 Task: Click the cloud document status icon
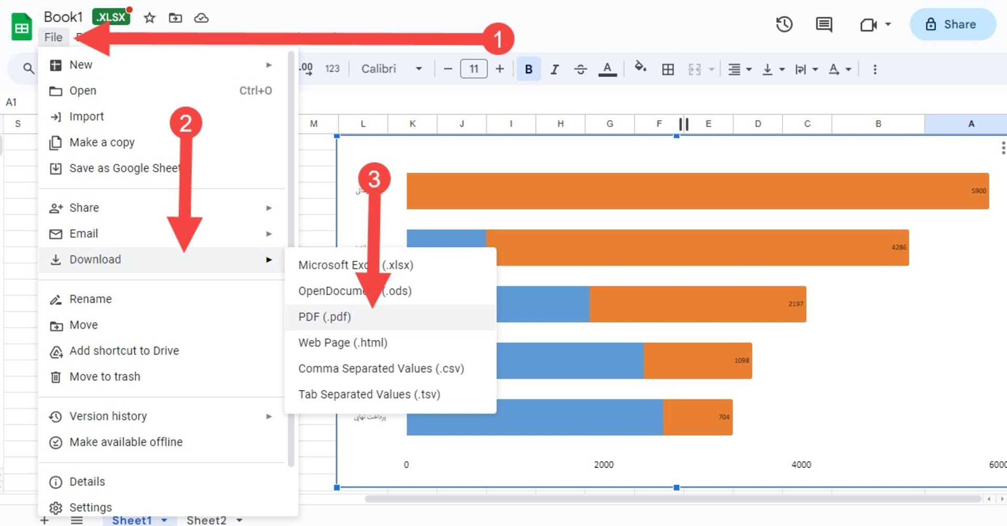coord(201,18)
